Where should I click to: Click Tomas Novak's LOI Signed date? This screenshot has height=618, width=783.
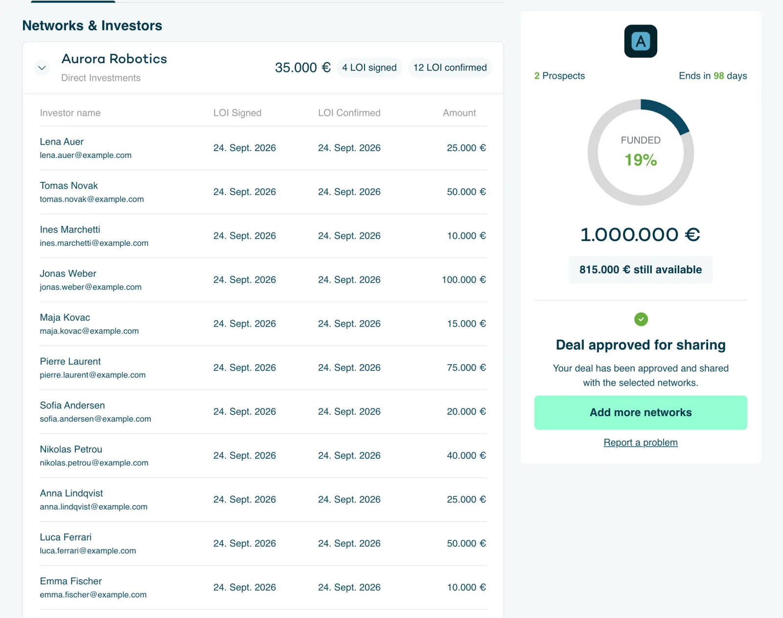tap(245, 192)
